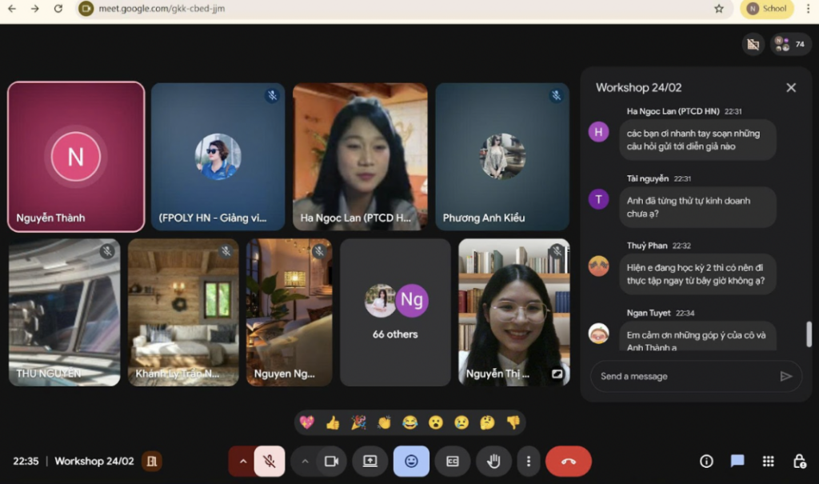
Task: Open the 66 others tile
Action: point(395,313)
